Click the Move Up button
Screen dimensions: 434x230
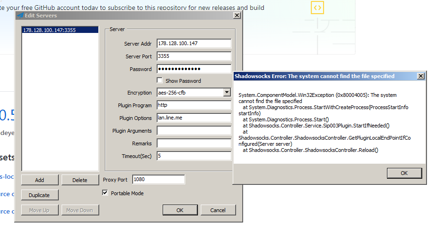click(39, 210)
